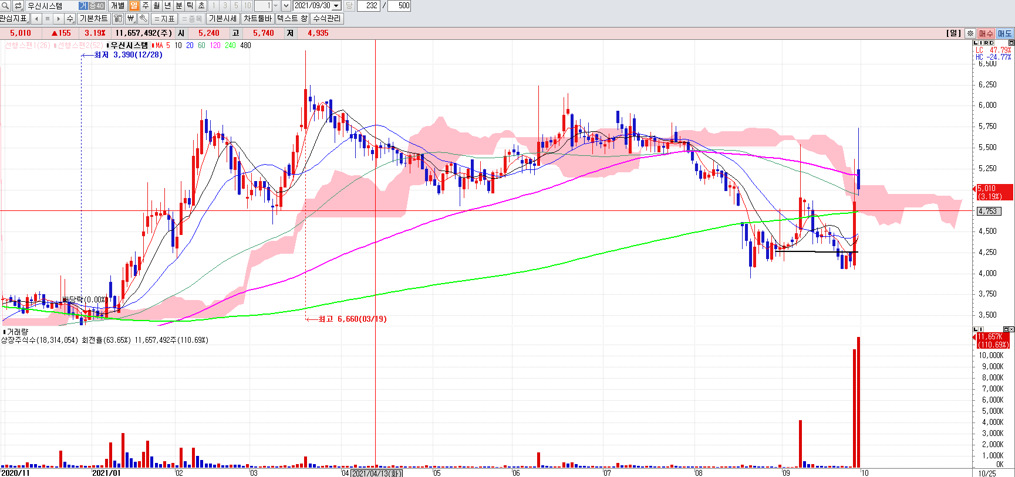Choose the 10 interval preset button
The height and width of the screenshot is (477, 1015).
pos(247,6)
